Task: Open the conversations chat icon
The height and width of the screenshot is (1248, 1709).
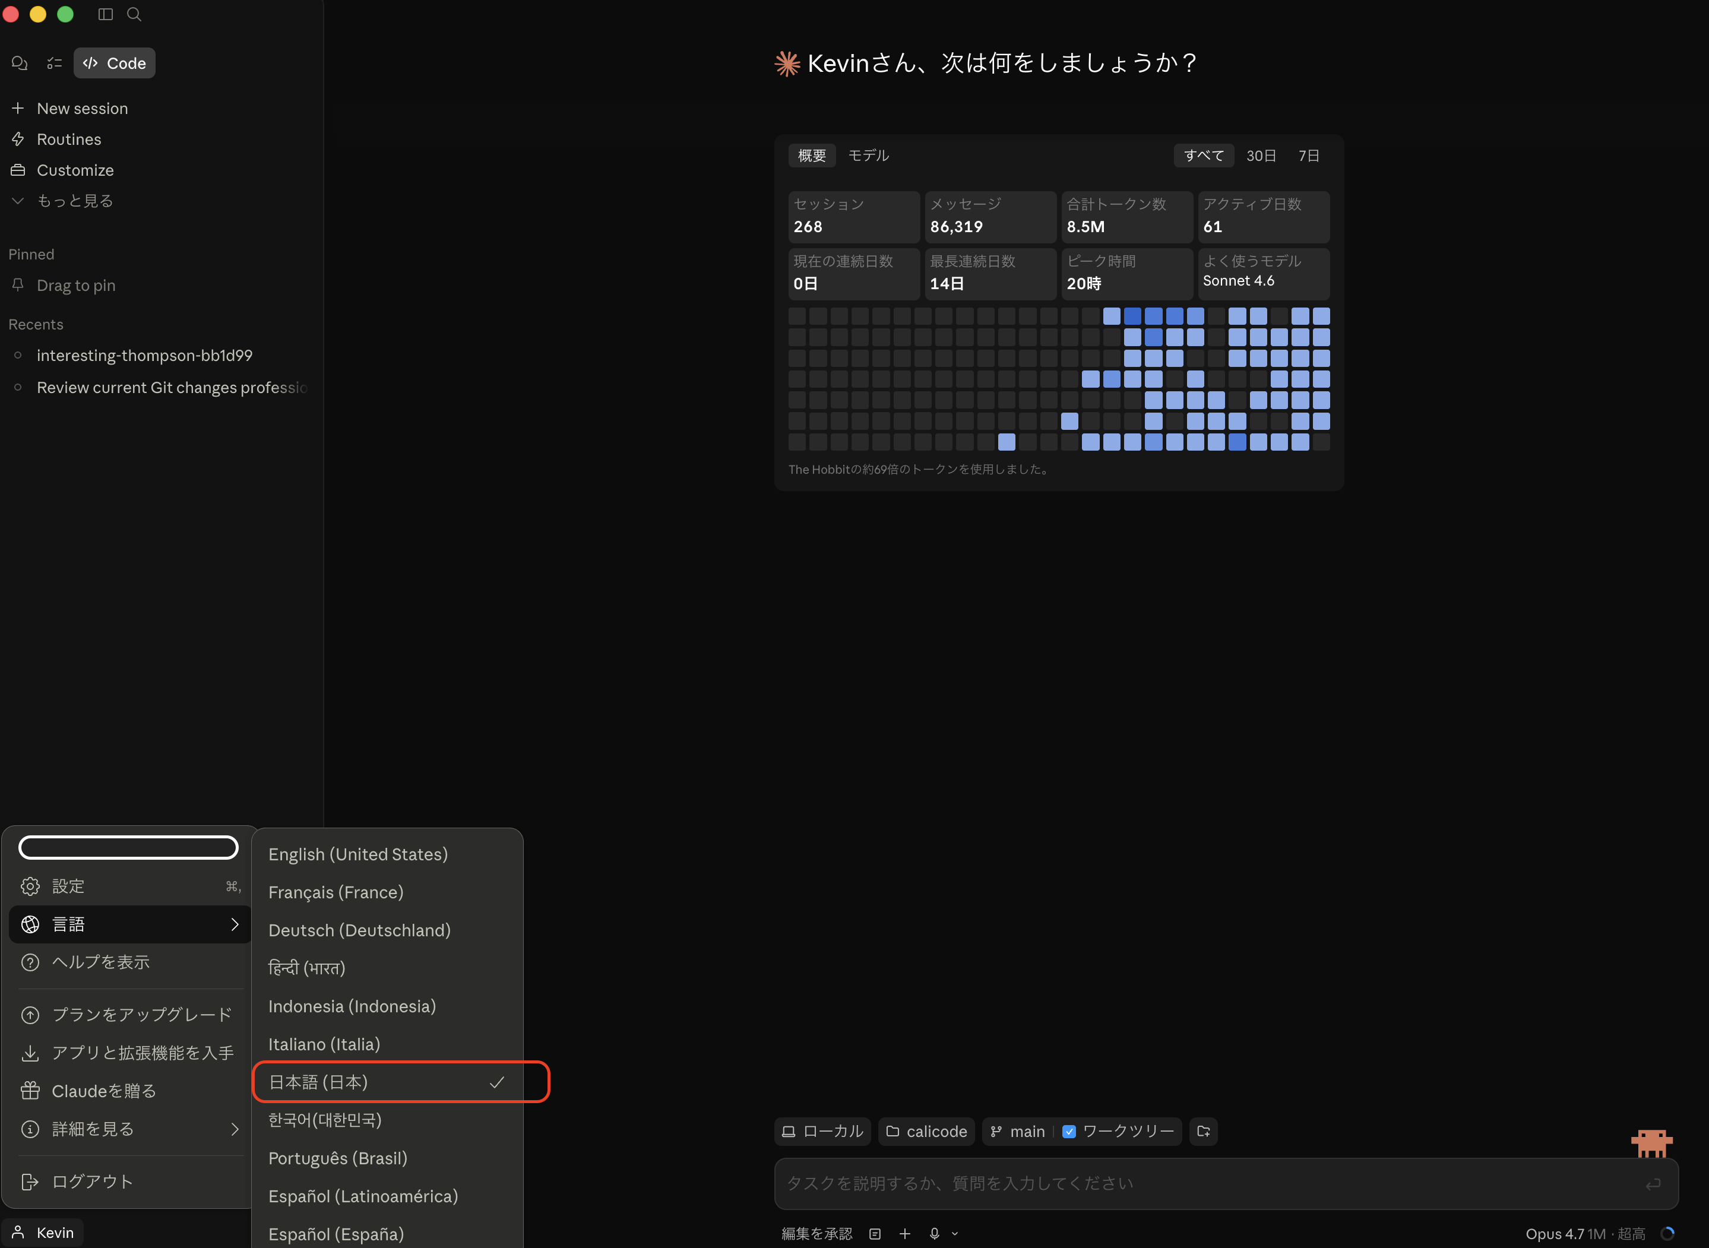Action: pyautogui.click(x=19, y=63)
